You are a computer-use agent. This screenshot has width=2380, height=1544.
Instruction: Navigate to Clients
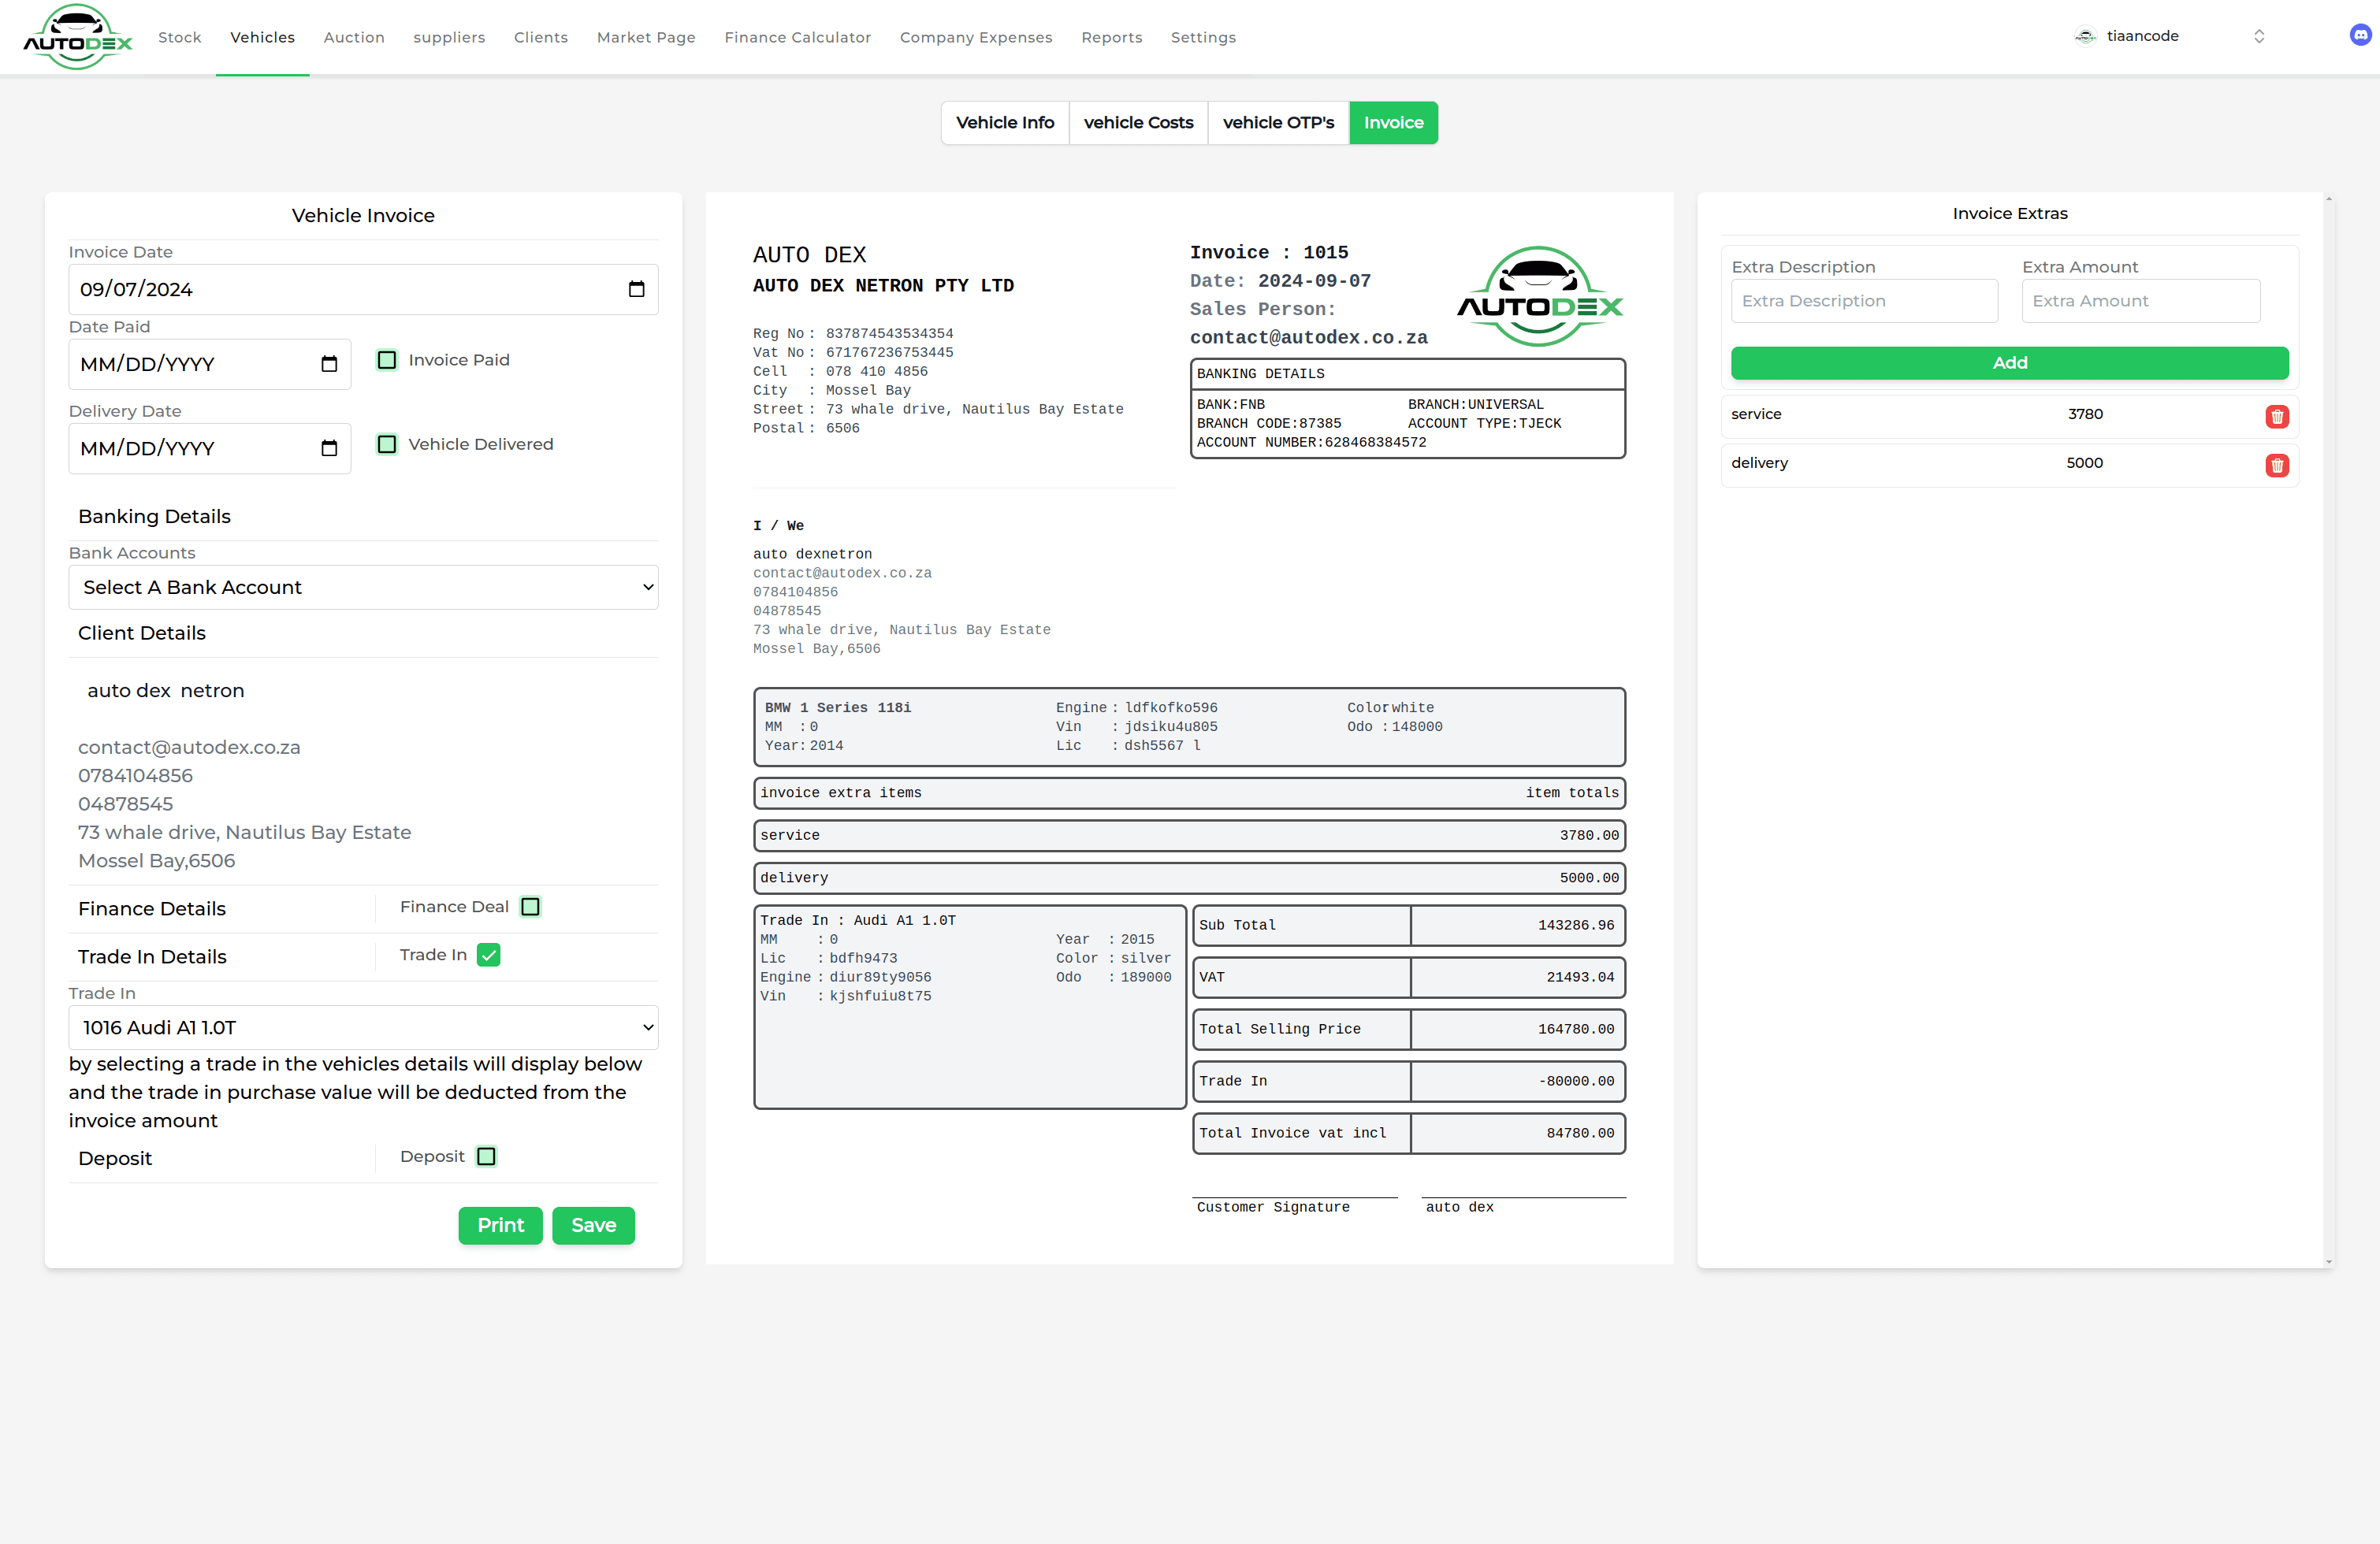pos(541,37)
